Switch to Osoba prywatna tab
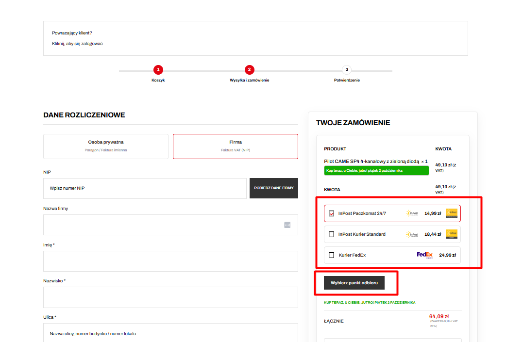The width and height of the screenshot is (523, 342). click(106, 147)
